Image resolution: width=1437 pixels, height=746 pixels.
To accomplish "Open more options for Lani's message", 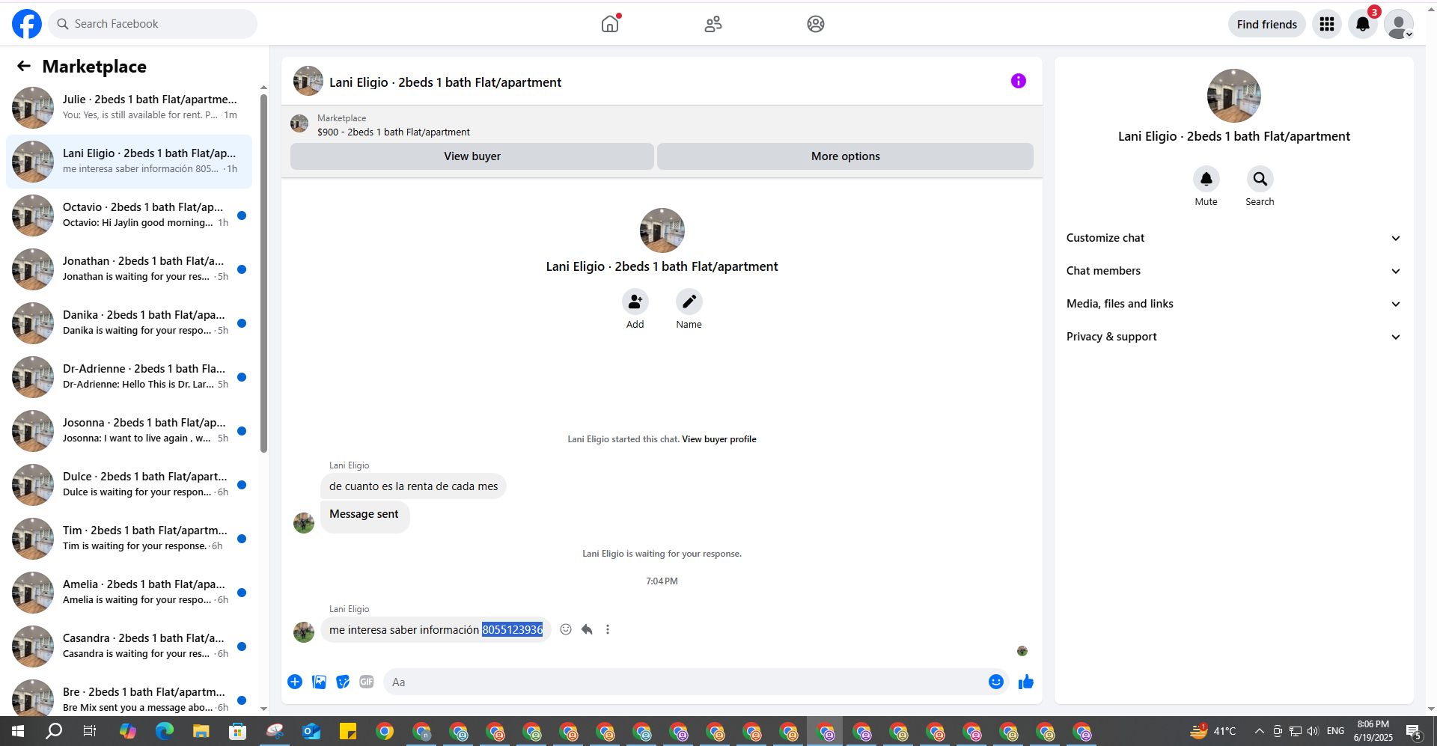I will pyautogui.click(x=608, y=629).
